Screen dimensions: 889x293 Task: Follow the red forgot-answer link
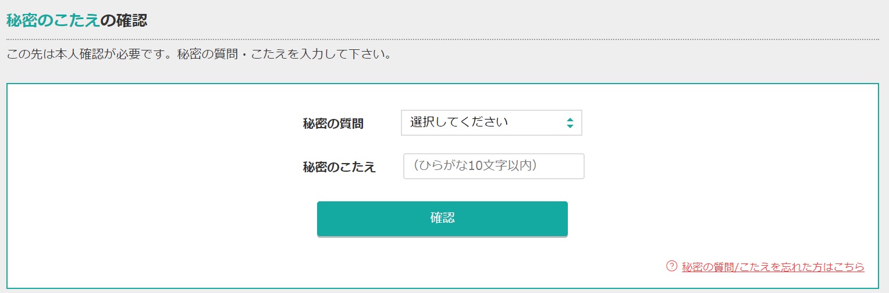[x=773, y=267]
